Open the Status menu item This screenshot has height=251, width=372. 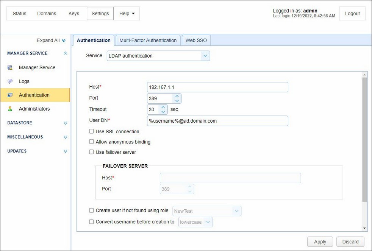pos(19,14)
